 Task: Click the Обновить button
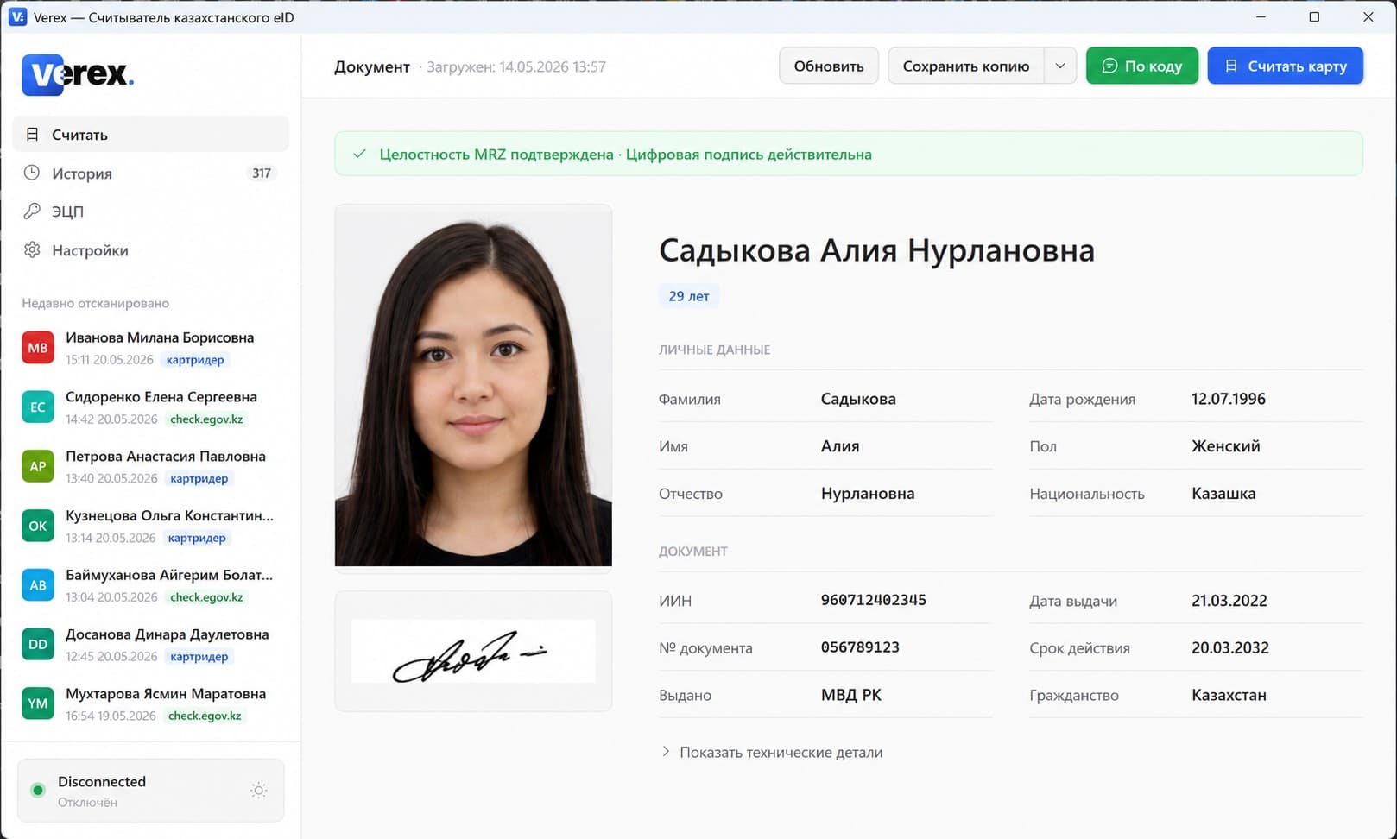pos(829,66)
